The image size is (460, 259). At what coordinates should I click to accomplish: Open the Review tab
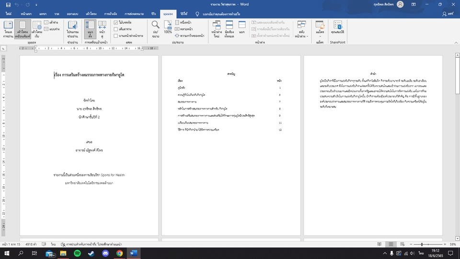(153, 14)
